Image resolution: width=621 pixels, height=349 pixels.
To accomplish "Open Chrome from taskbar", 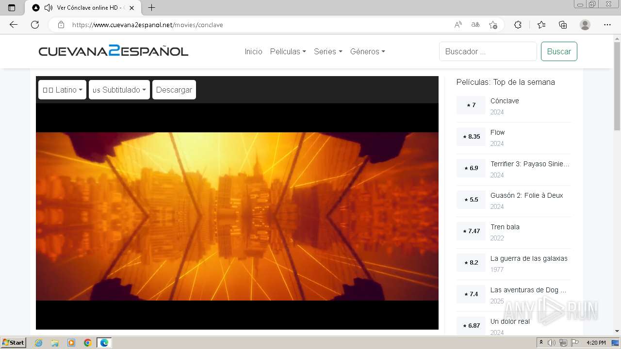I will (88, 343).
